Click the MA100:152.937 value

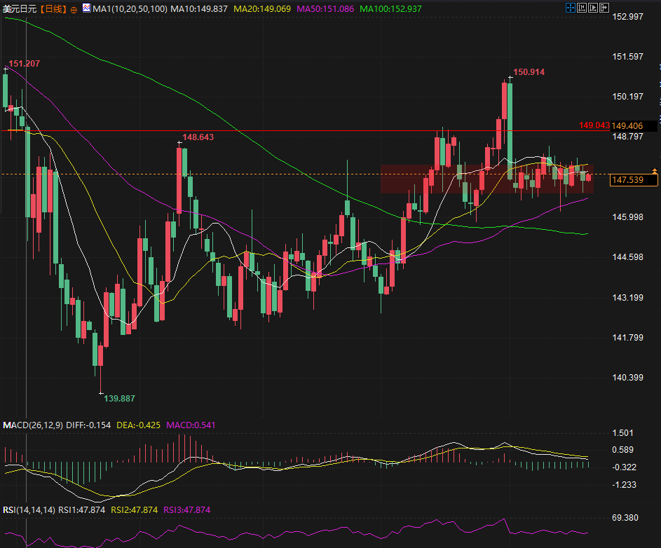[x=391, y=9]
